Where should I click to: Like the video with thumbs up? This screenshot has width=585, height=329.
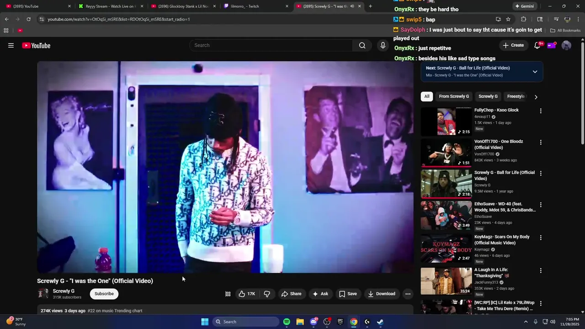pyautogui.click(x=247, y=294)
